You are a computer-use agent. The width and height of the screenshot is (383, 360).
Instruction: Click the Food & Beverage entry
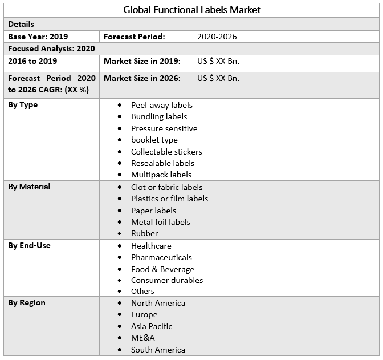tap(162, 269)
